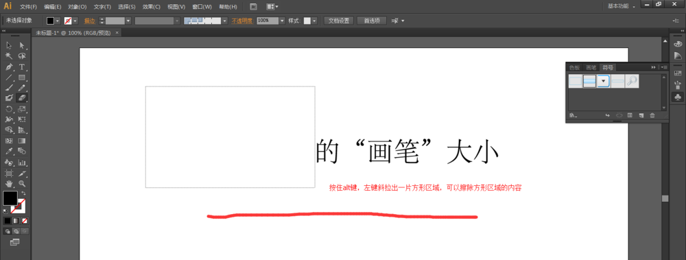Viewport: 686px width, 260px height.
Task: Open the 效果(C) menu
Action: [152, 7]
